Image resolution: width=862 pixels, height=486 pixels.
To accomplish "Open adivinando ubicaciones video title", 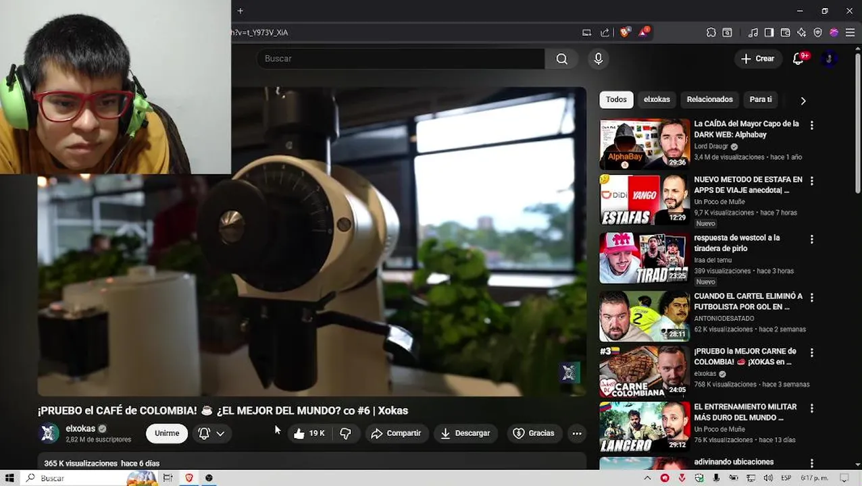I will 734,462.
